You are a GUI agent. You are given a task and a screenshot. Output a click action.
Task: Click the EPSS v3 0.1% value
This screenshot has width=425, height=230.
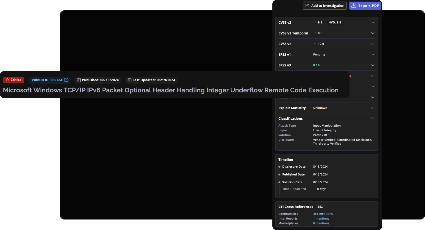[316, 65]
